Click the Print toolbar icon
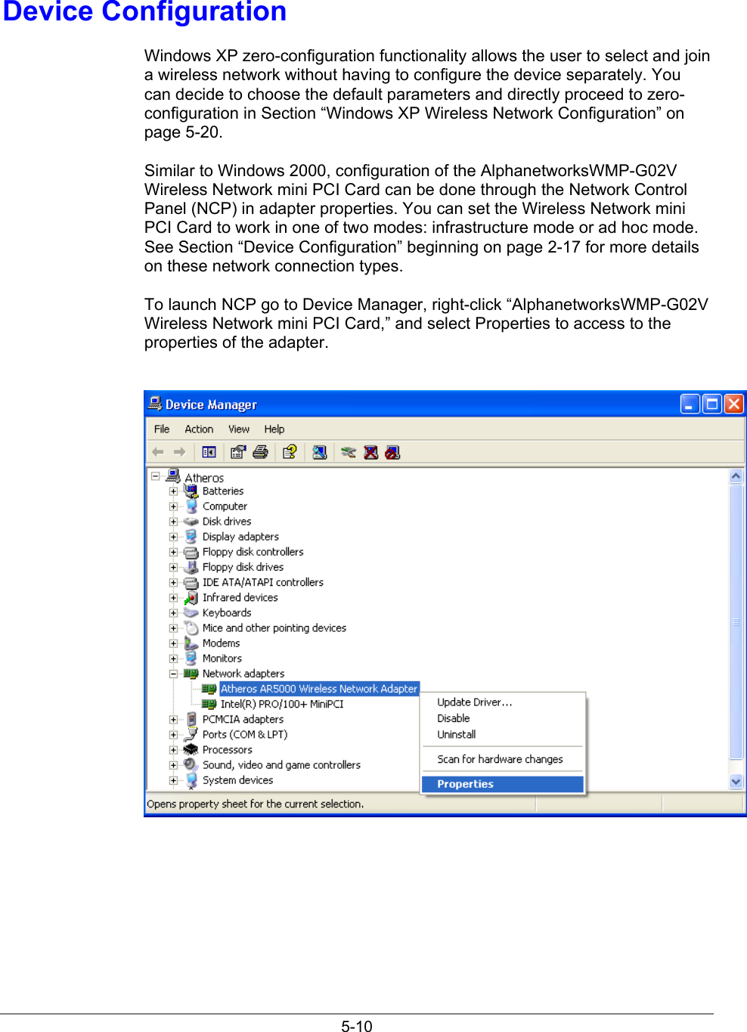Viewport: 747px width, 1032px height. (260, 452)
